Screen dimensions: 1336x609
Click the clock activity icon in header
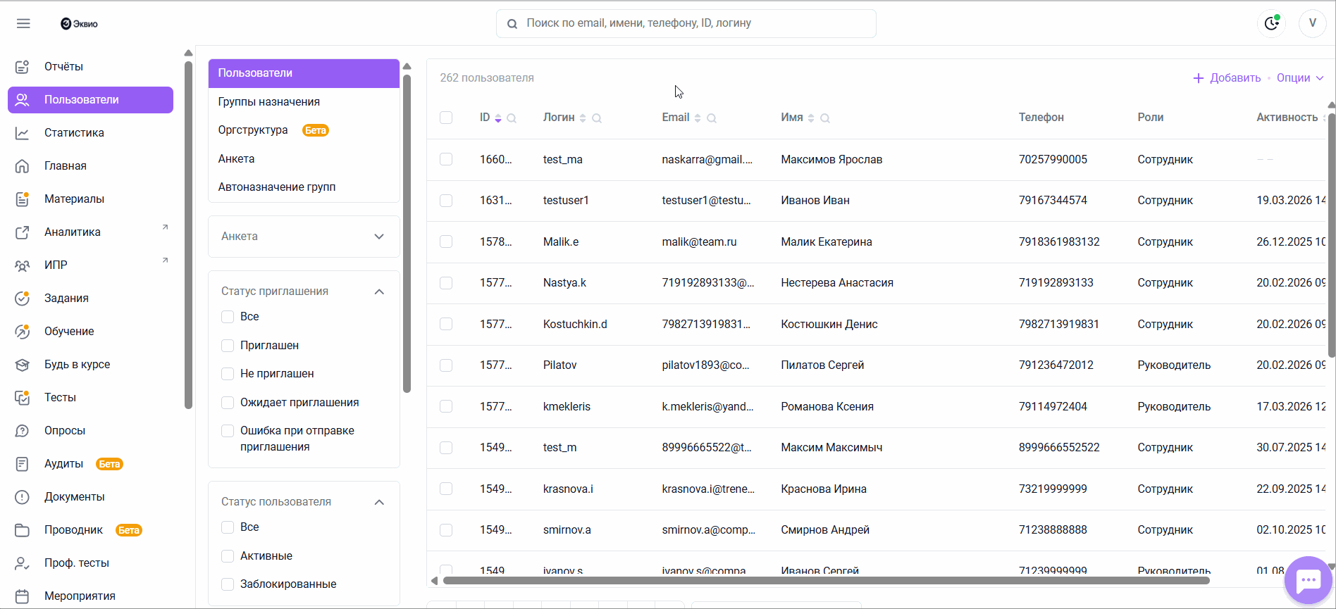pos(1271,23)
